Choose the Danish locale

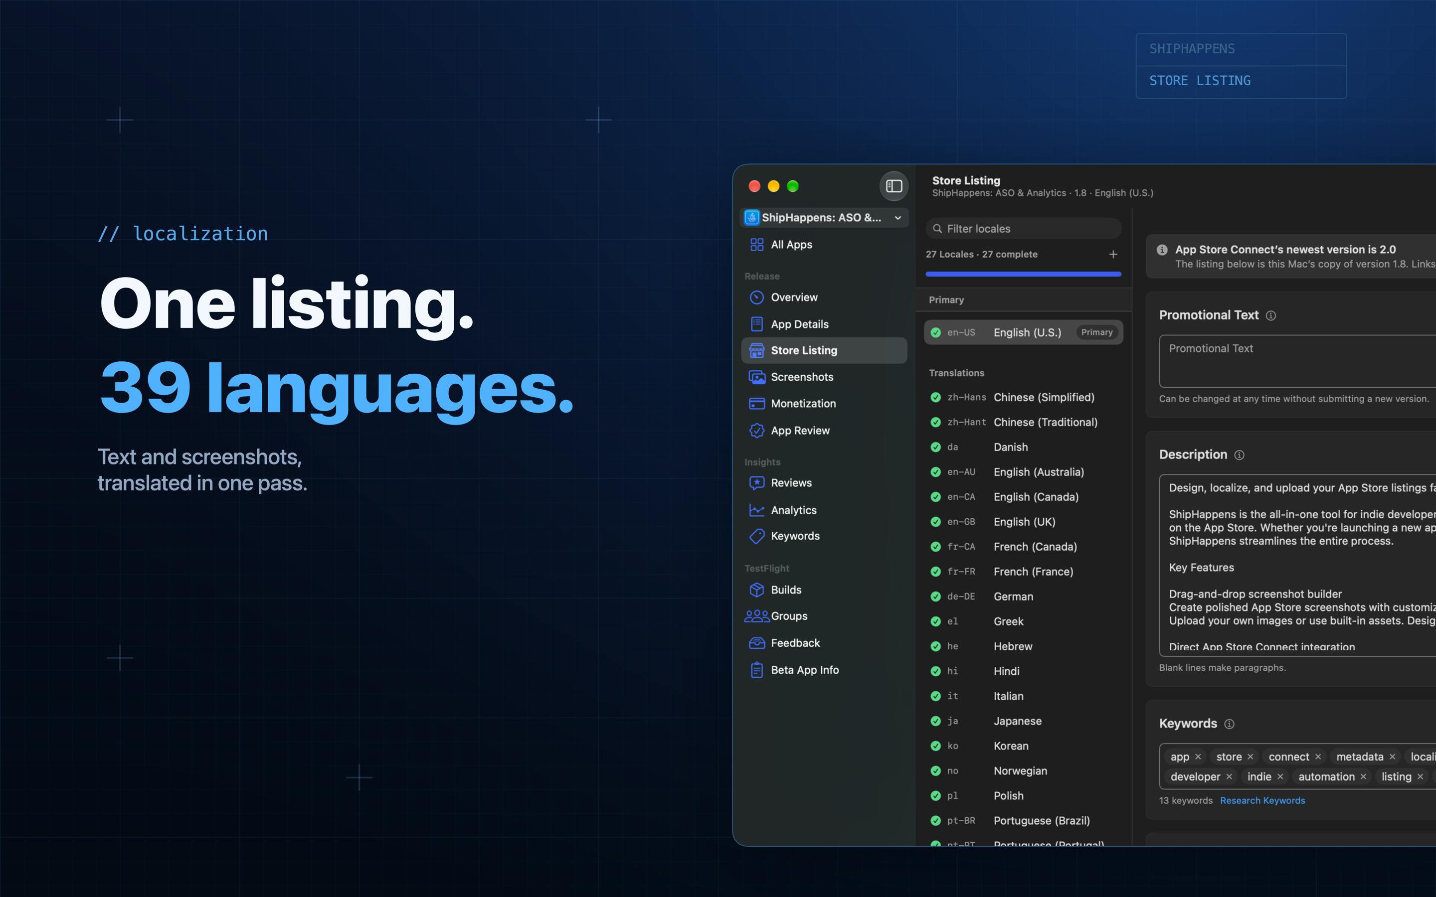click(x=1024, y=448)
